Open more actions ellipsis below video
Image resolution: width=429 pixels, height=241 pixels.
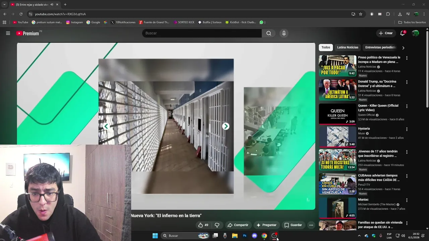pyautogui.click(x=311, y=225)
